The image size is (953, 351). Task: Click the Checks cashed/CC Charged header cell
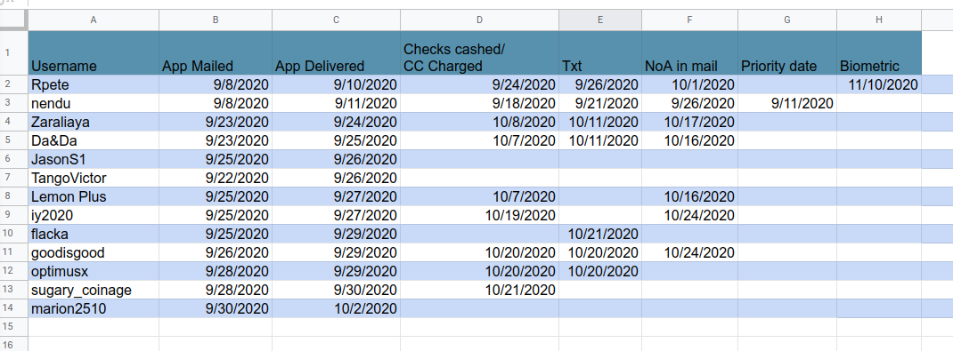click(x=479, y=52)
